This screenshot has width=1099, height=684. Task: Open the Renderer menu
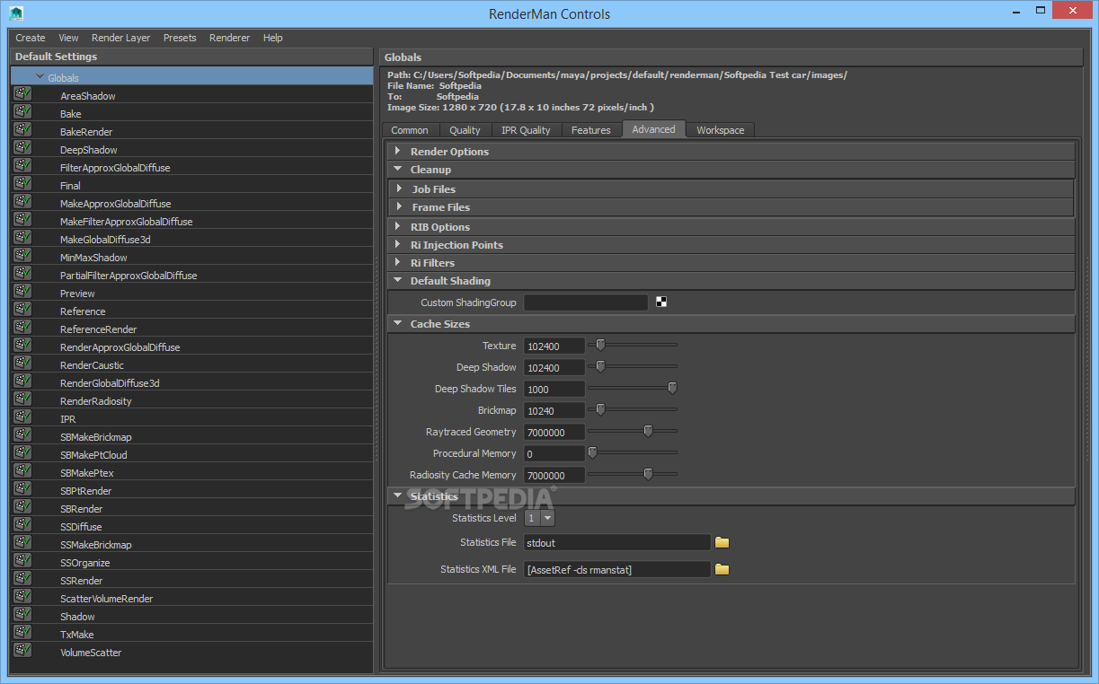229,38
